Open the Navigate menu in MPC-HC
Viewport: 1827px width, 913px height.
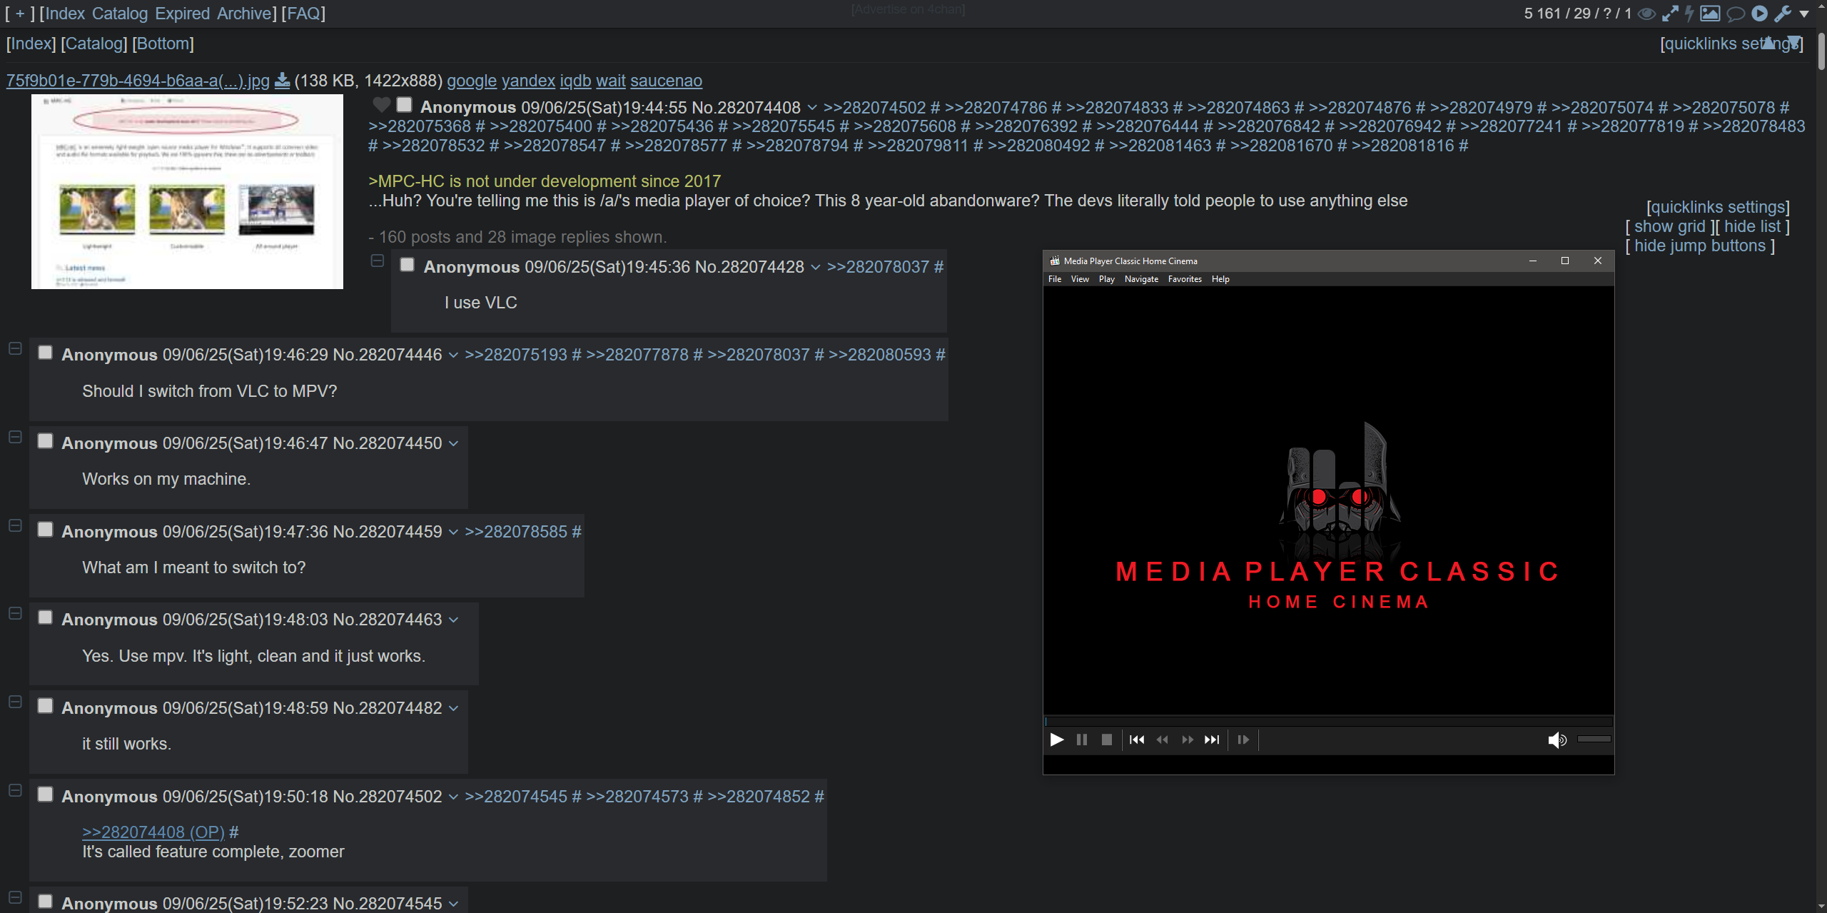click(x=1141, y=279)
